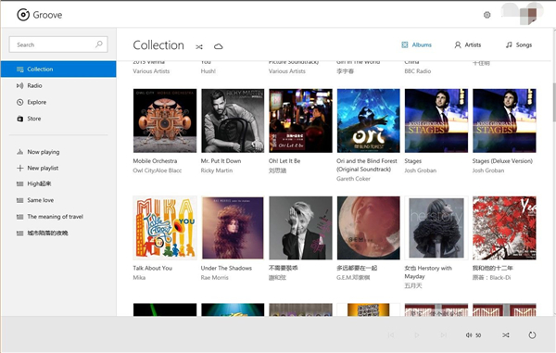Click artist name Owl City;Aloe Blacc
556x353 pixels.
pyautogui.click(x=158, y=170)
